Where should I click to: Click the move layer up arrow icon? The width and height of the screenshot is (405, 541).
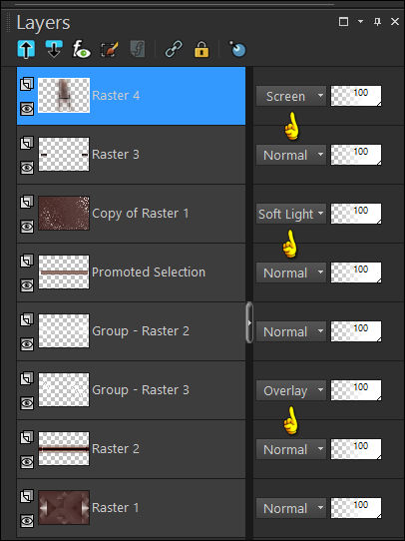[x=26, y=49]
